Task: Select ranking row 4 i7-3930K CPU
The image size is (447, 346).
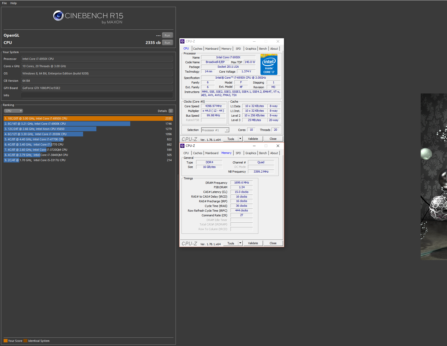Action: point(88,134)
